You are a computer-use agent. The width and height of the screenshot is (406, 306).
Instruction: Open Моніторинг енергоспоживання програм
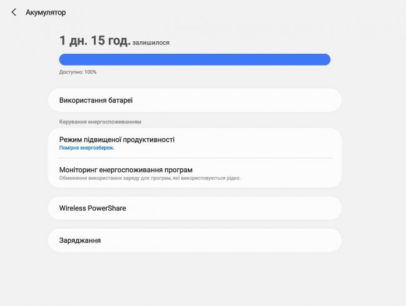[x=195, y=173]
